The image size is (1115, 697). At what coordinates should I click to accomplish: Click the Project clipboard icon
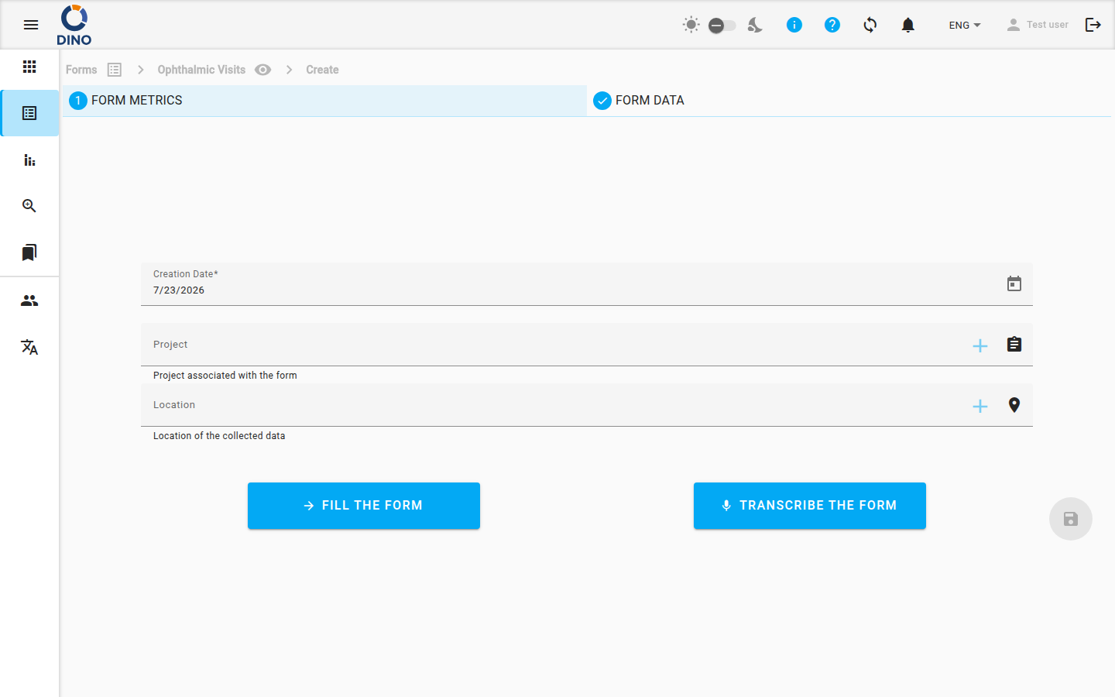pos(1014,344)
